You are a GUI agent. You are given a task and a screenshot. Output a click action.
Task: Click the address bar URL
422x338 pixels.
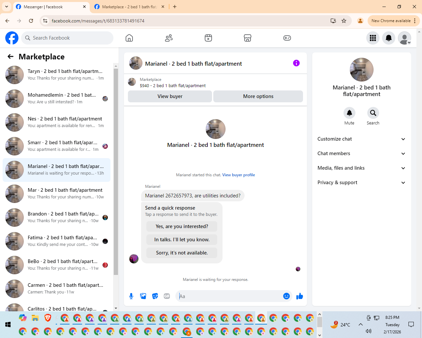click(x=98, y=21)
